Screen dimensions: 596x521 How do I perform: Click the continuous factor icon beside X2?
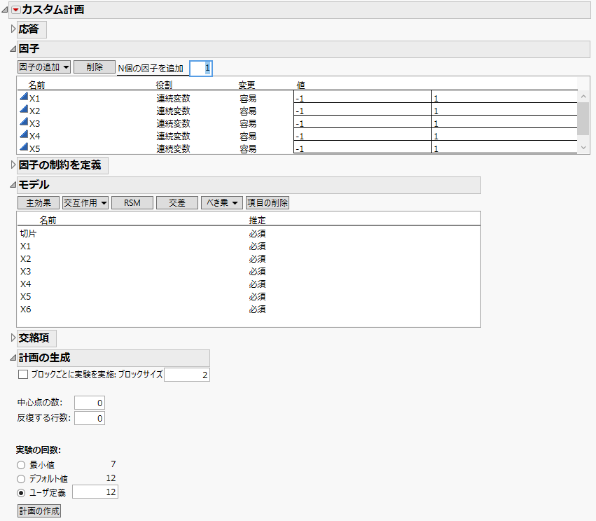23,111
